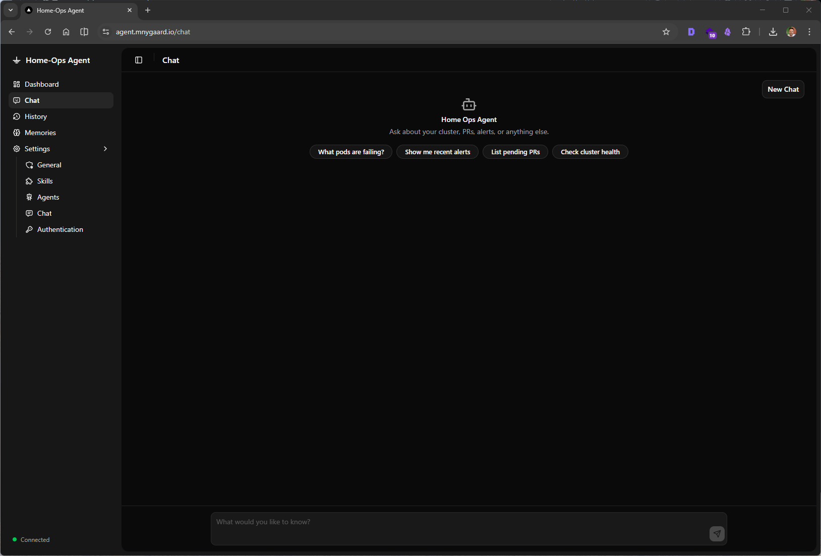This screenshot has height=556, width=821.
Task: Collapse the Settings section chevron
Action: (105, 149)
